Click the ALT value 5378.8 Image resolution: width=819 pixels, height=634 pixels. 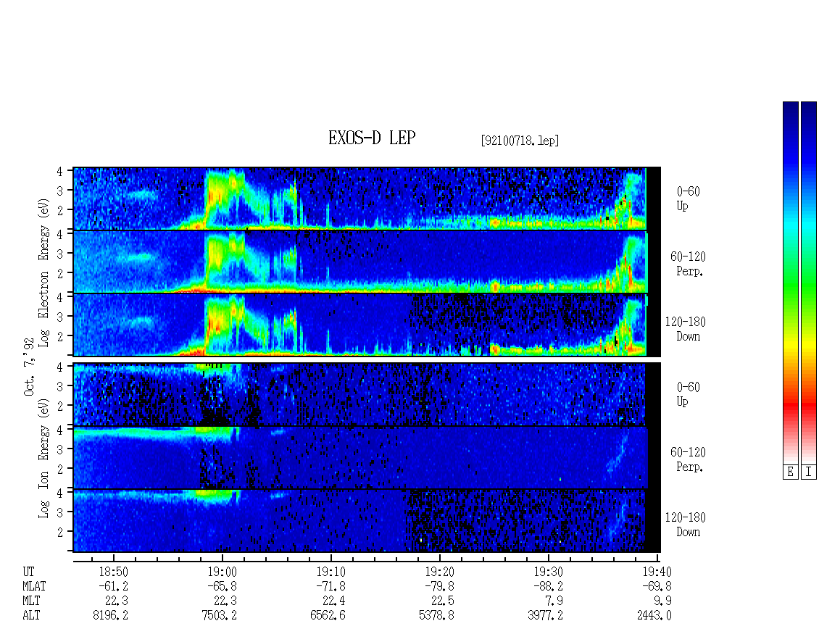click(x=436, y=616)
